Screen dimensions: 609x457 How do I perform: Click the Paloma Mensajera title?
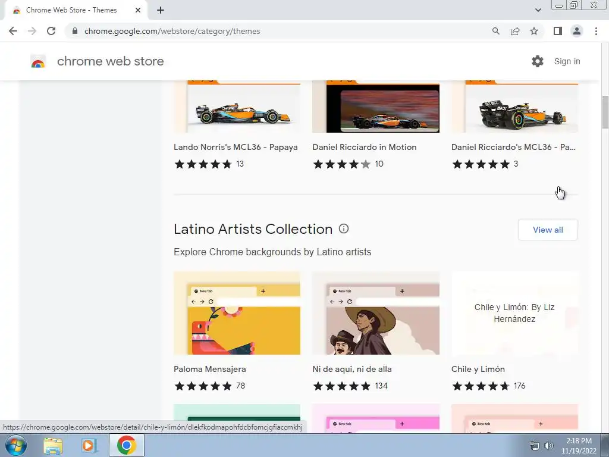(x=210, y=369)
